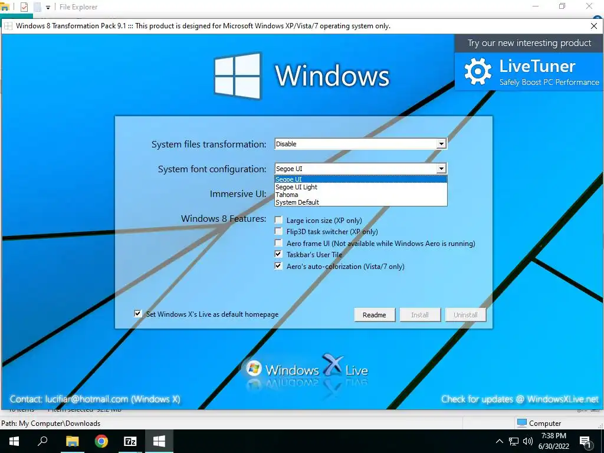
Task: Click the Uninstall button
Action: coord(465,315)
